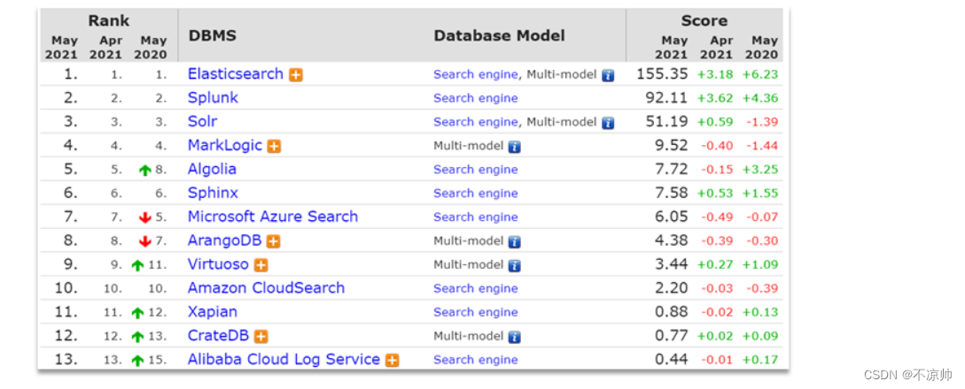
Task: Click the orange plus icon next to CrateDB
Action: tap(261, 337)
